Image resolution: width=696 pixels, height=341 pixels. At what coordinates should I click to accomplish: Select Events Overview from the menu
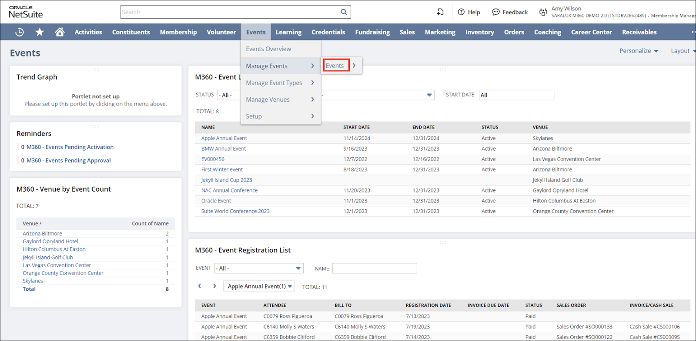[x=268, y=49]
